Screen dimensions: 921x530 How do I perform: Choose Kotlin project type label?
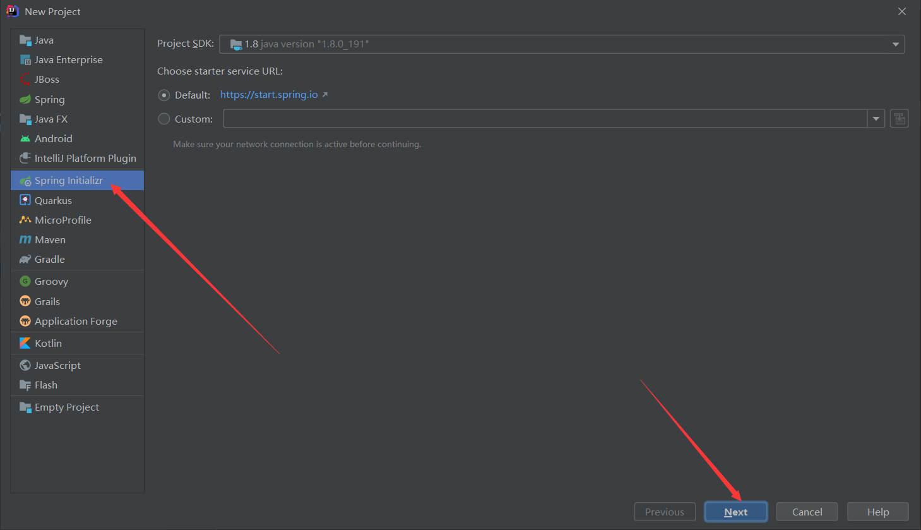49,344
